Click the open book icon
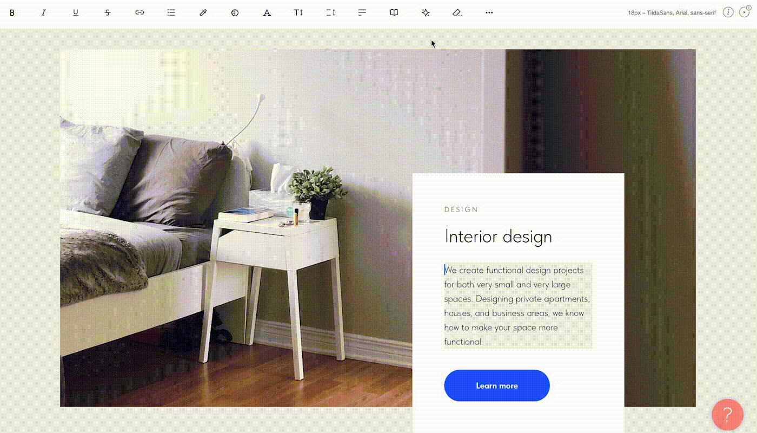The image size is (757, 433). [x=394, y=12]
